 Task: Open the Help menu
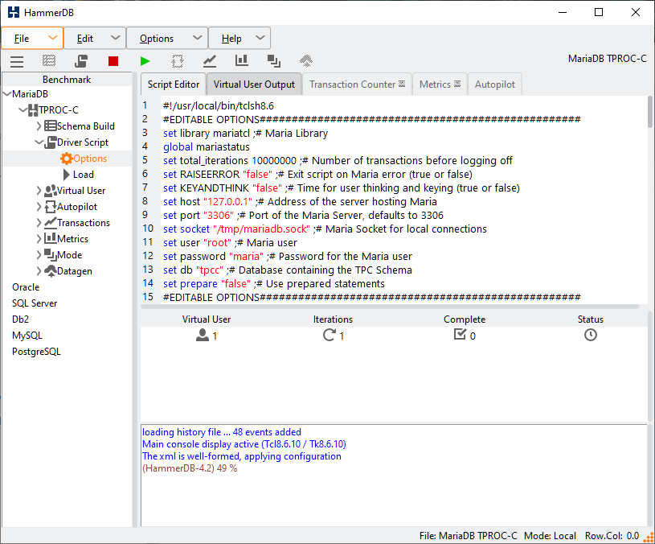[x=239, y=39]
